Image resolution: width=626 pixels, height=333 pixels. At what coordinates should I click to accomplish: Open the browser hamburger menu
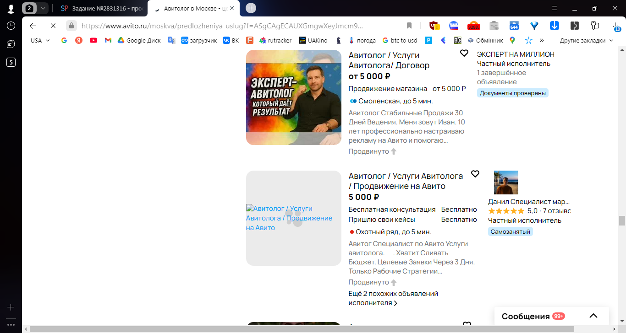(x=555, y=8)
